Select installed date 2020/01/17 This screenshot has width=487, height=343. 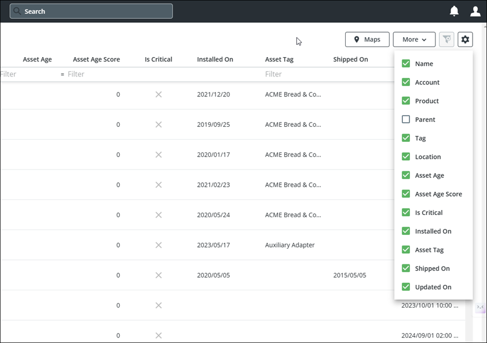click(x=213, y=155)
